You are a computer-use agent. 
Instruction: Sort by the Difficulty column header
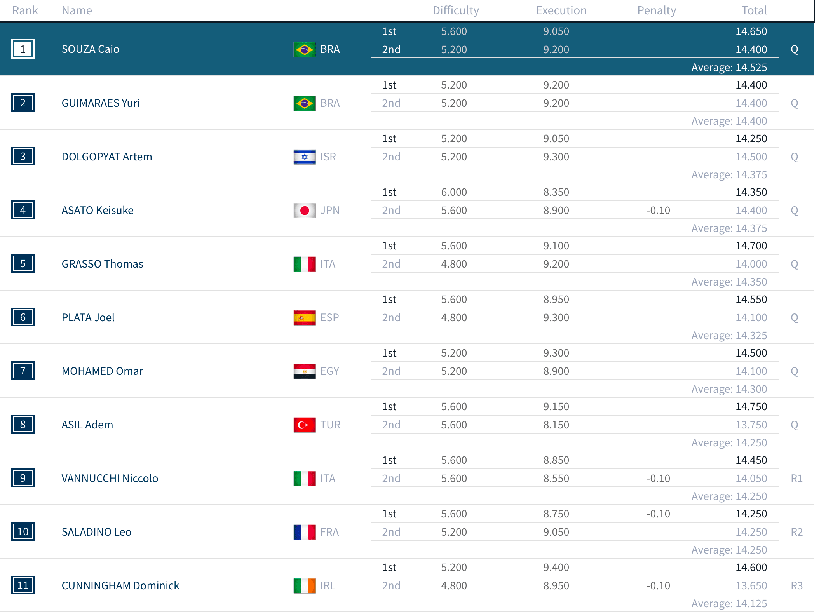tap(455, 10)
